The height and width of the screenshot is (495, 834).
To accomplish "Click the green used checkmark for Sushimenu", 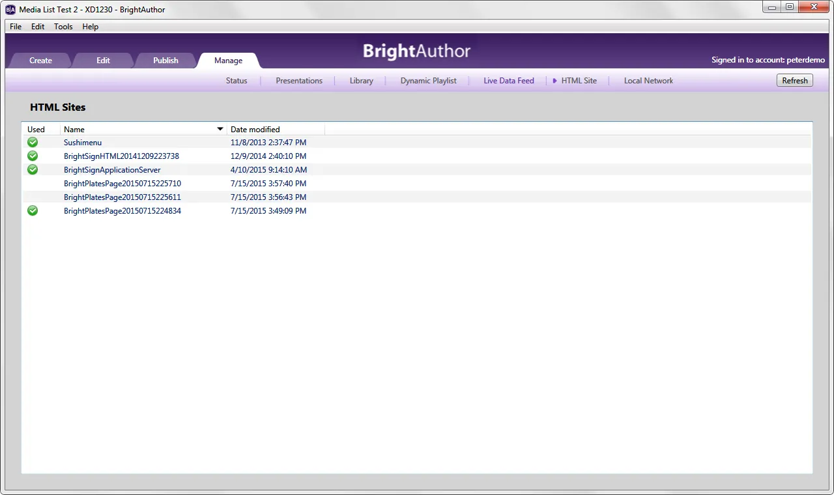I will (x=33, y=142).
